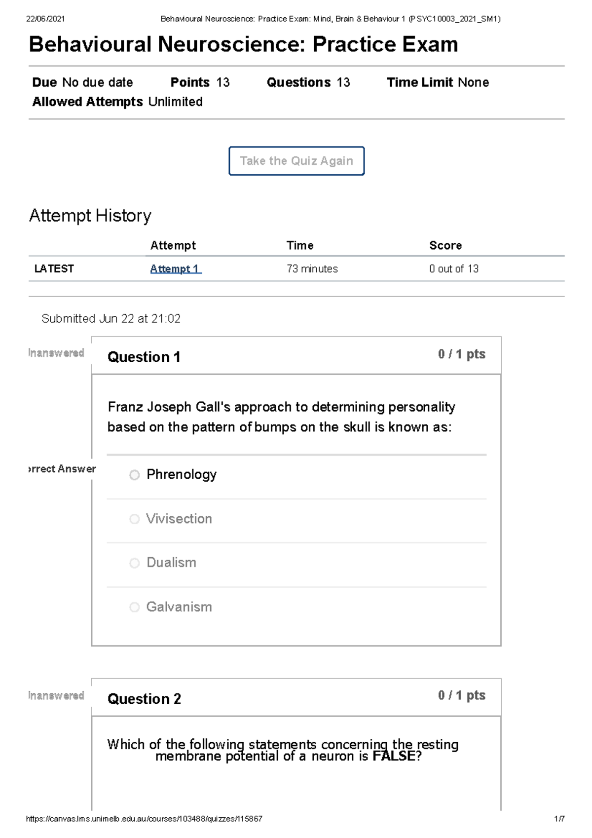Click the Behavioural Neuroscience: Practice Exam title
Image resolution: width=592 pixels, height=838 pixels.
click(x=243, y=44)
